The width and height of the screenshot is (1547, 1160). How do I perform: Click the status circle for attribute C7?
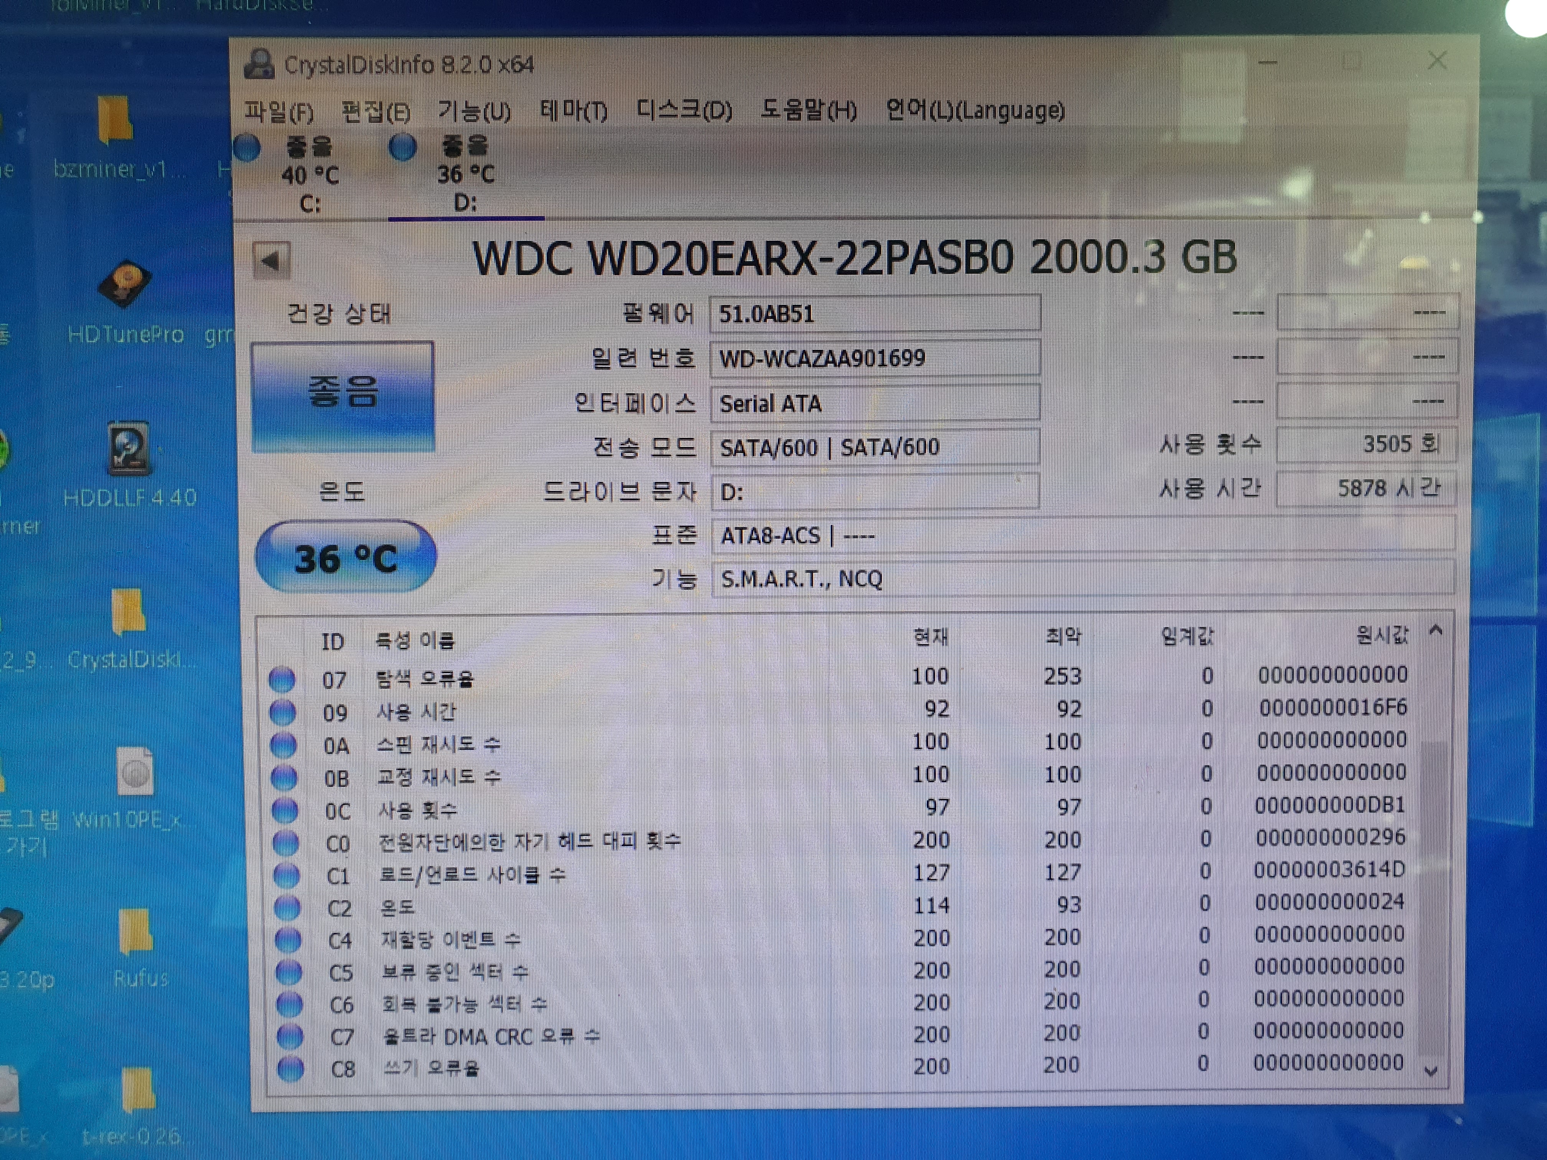[x=290, y=1036]
